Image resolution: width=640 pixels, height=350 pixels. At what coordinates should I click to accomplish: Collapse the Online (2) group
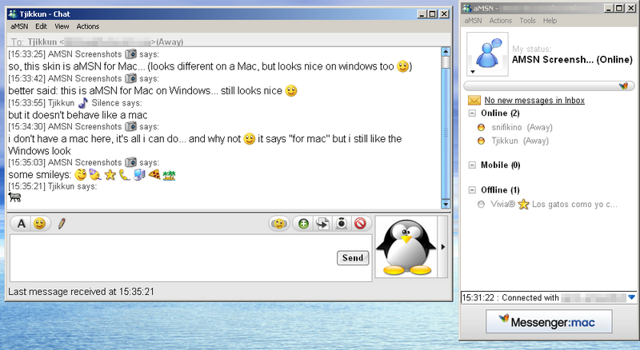pyautogui.click(x=473, y=113)
